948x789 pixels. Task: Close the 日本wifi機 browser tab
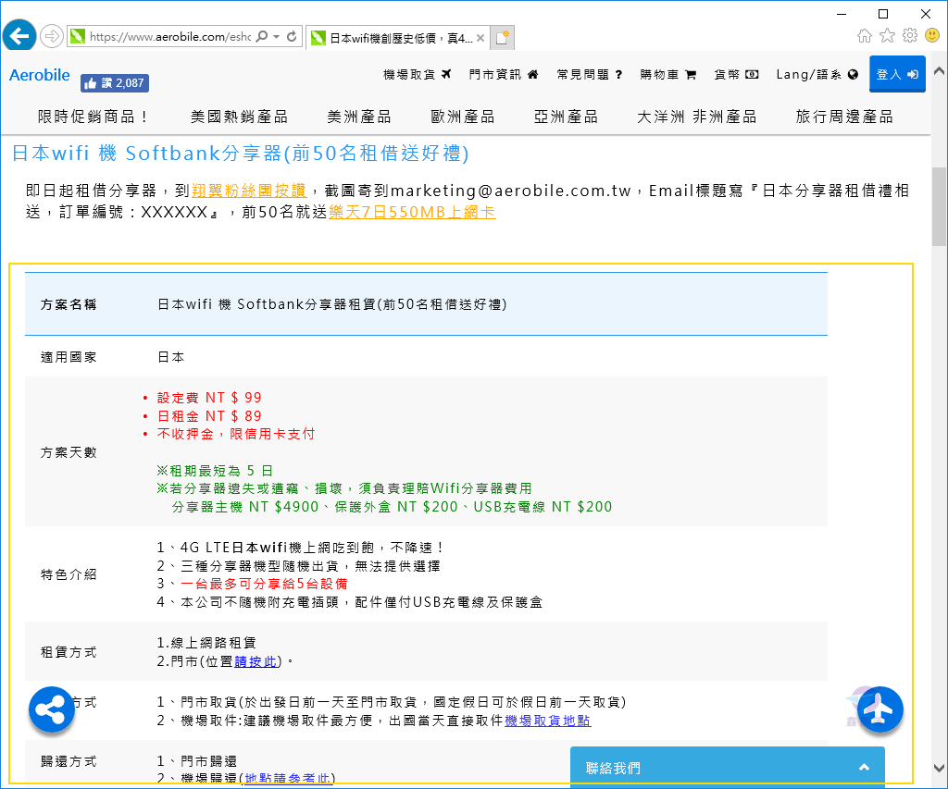pyautogui.click(x=480, y=38)
